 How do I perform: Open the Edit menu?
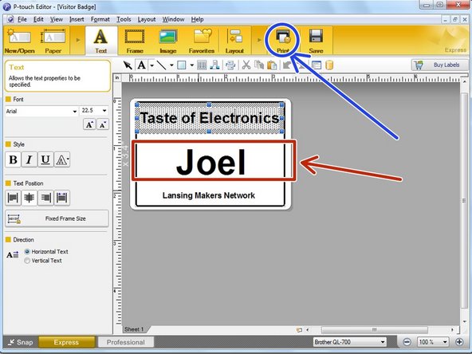(x=38, y=19)
